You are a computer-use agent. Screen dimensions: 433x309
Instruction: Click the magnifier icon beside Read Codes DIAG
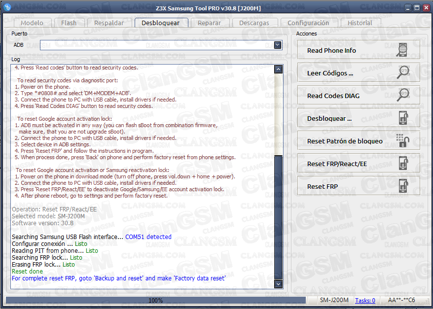[x=403, y=96]
